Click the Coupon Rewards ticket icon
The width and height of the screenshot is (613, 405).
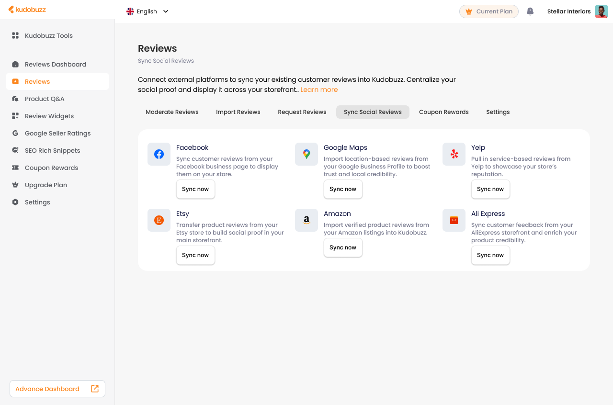[15, 168]
